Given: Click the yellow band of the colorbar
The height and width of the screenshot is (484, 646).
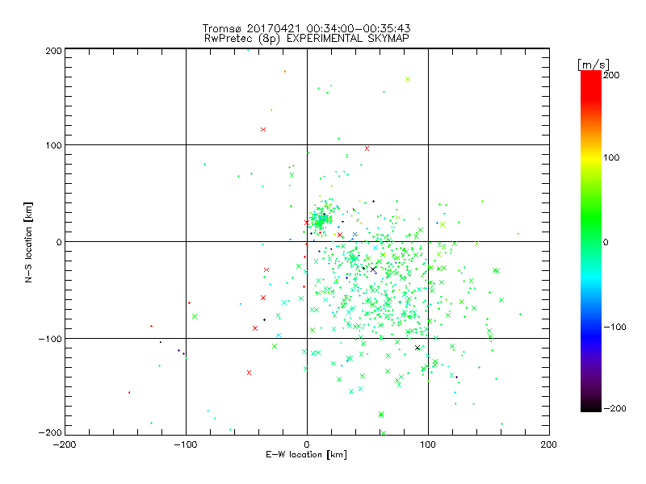Looking at the screenshot, I should point(591,157).
